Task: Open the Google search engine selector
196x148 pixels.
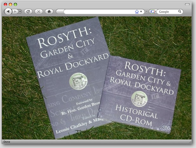Action: point(153,11)
